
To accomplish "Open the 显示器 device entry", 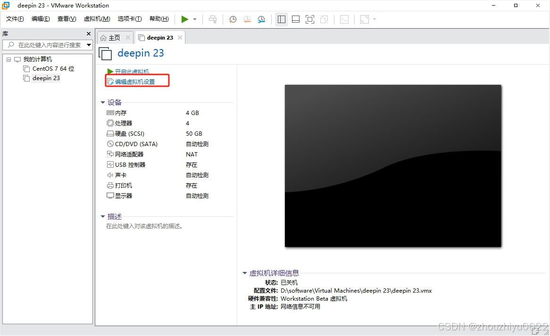I will click(x=124, y=196).
